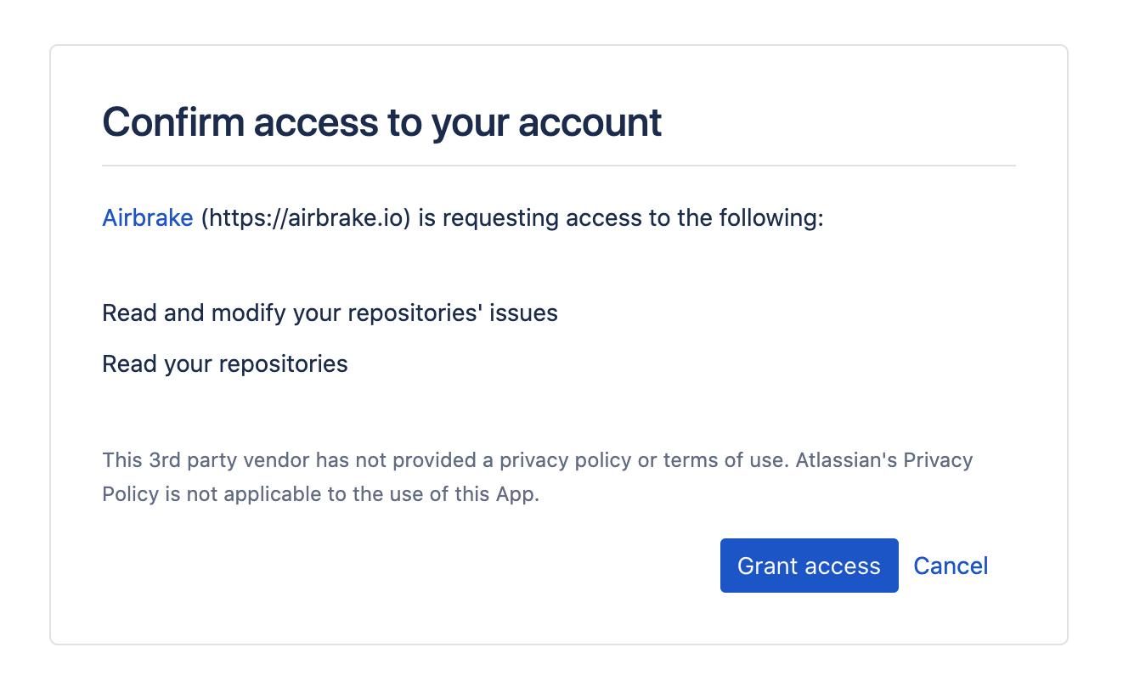Cancel the access request
The width and height of the screenshot is (1123, 698).
[951, 566]
